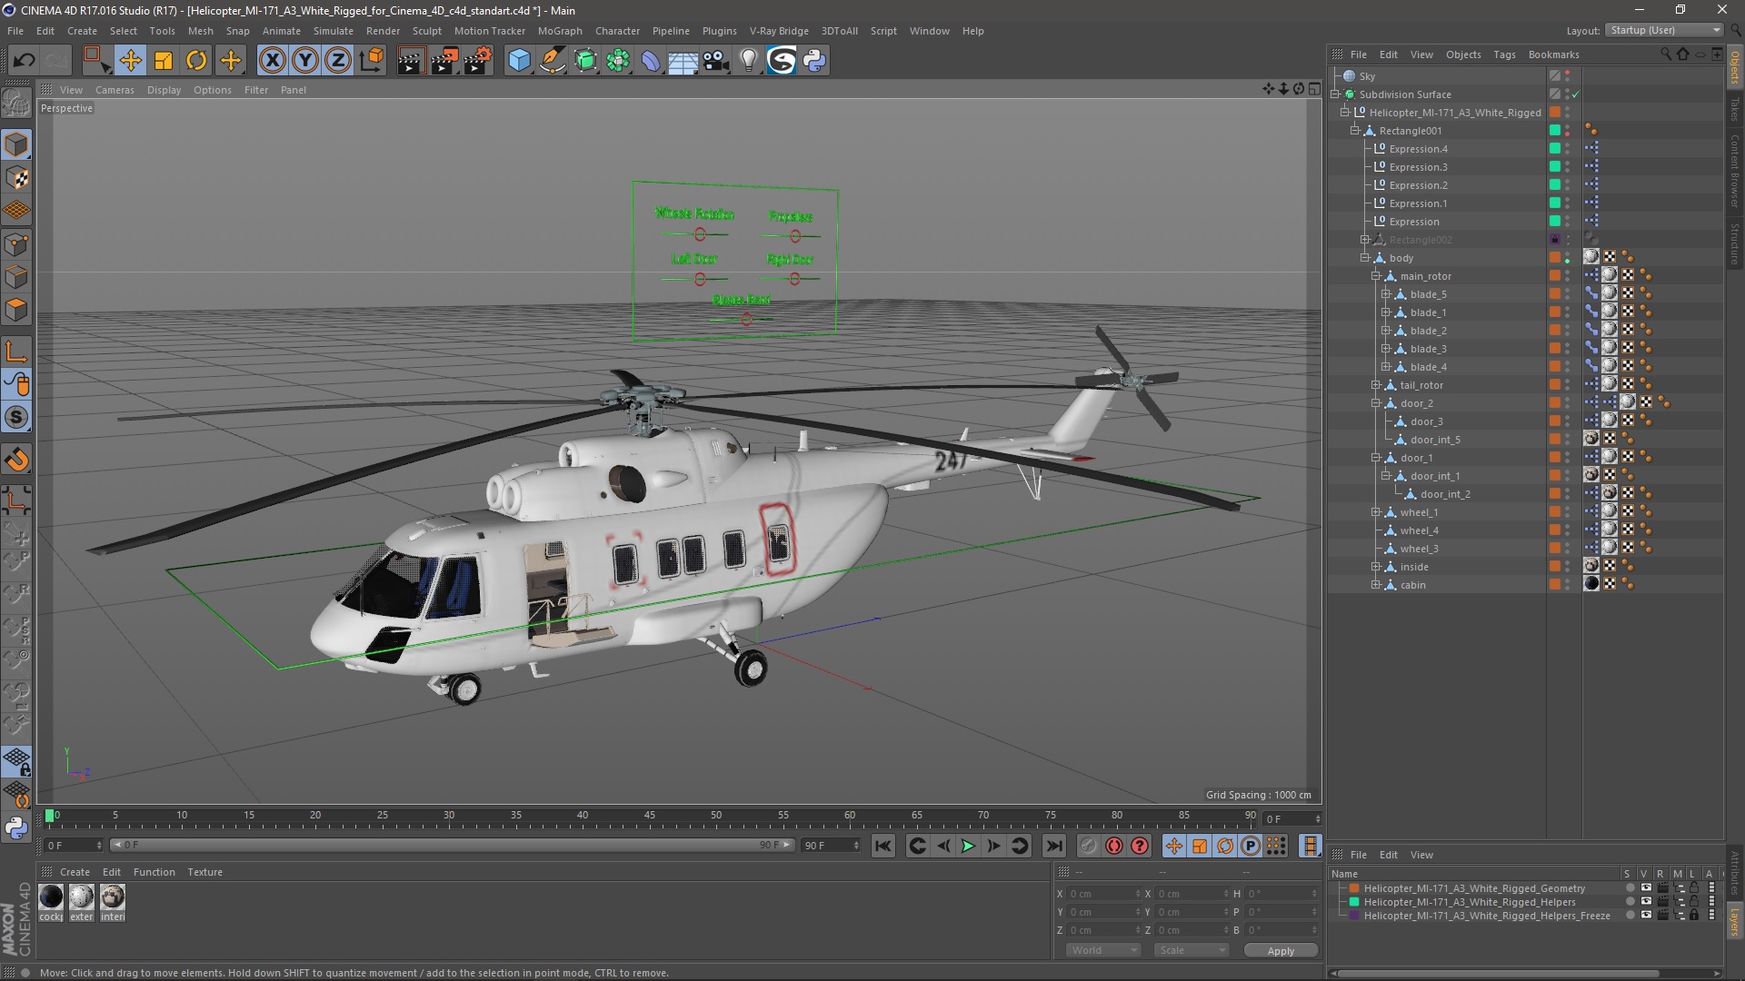This screenshot has width=1745, height=981.
Task: Click the timeline playhead at frame 0
Action: point(50,816)
